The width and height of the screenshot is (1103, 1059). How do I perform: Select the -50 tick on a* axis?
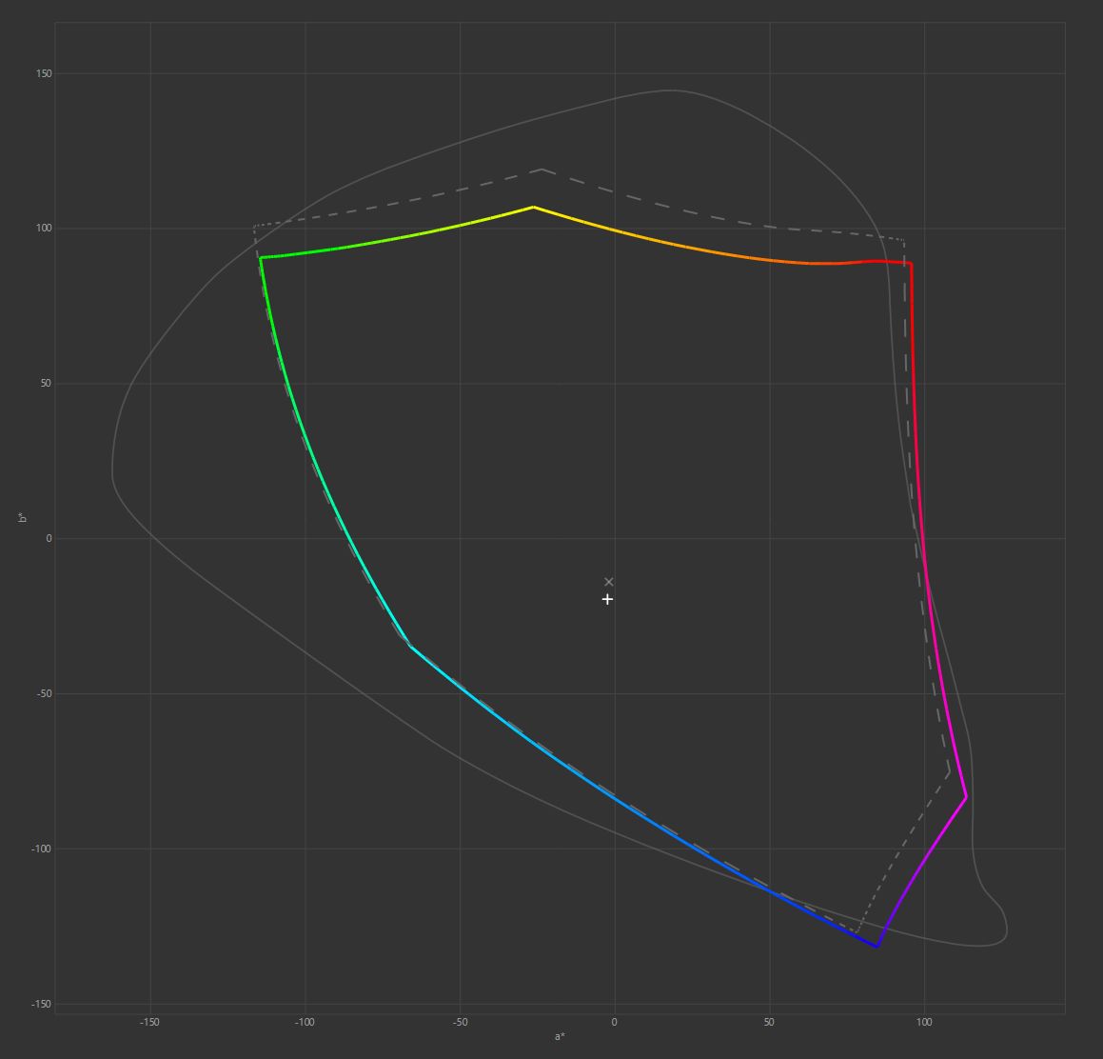pos(460,1022)
